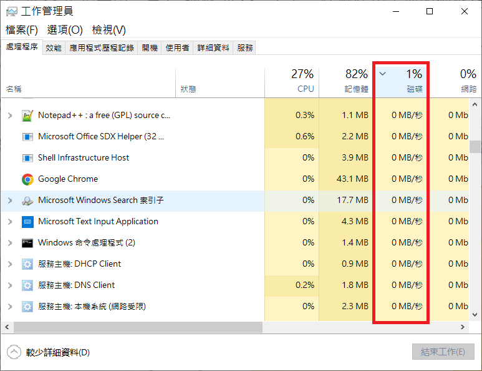
Task: Click the Google Chrome process icon
Action: point(27,179)
